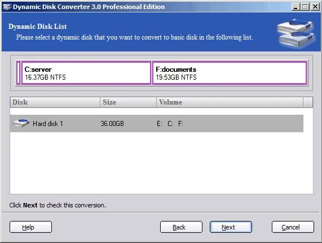
Task: Click the E: volume letter
Action: (x=160, y=124)
